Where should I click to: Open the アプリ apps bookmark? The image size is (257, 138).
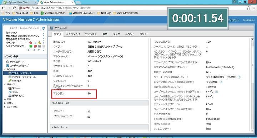[6, 13]
